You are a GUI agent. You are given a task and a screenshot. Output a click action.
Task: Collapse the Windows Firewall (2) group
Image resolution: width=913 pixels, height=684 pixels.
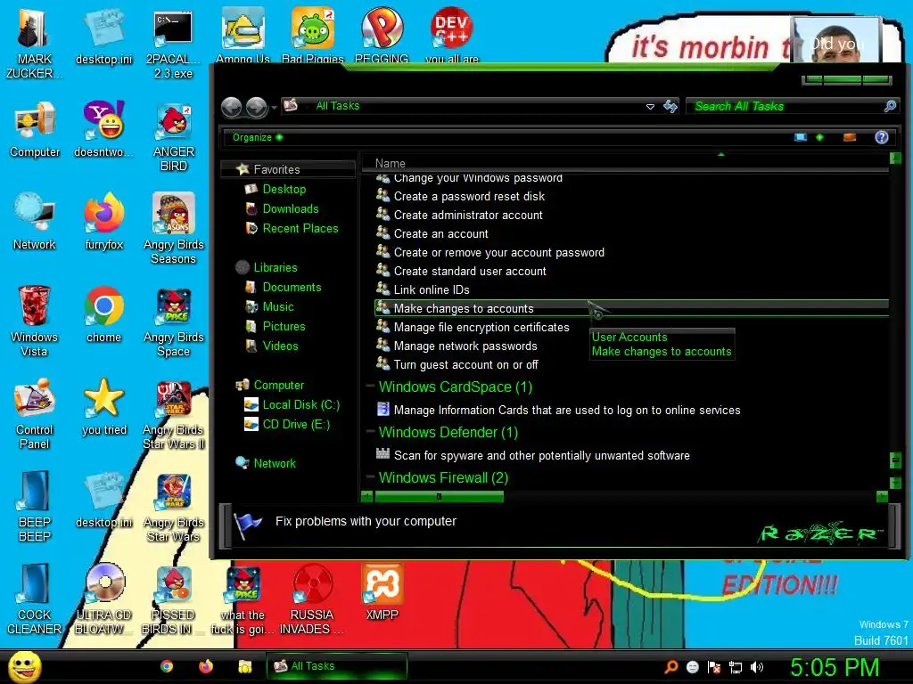(x=370, y=477)
